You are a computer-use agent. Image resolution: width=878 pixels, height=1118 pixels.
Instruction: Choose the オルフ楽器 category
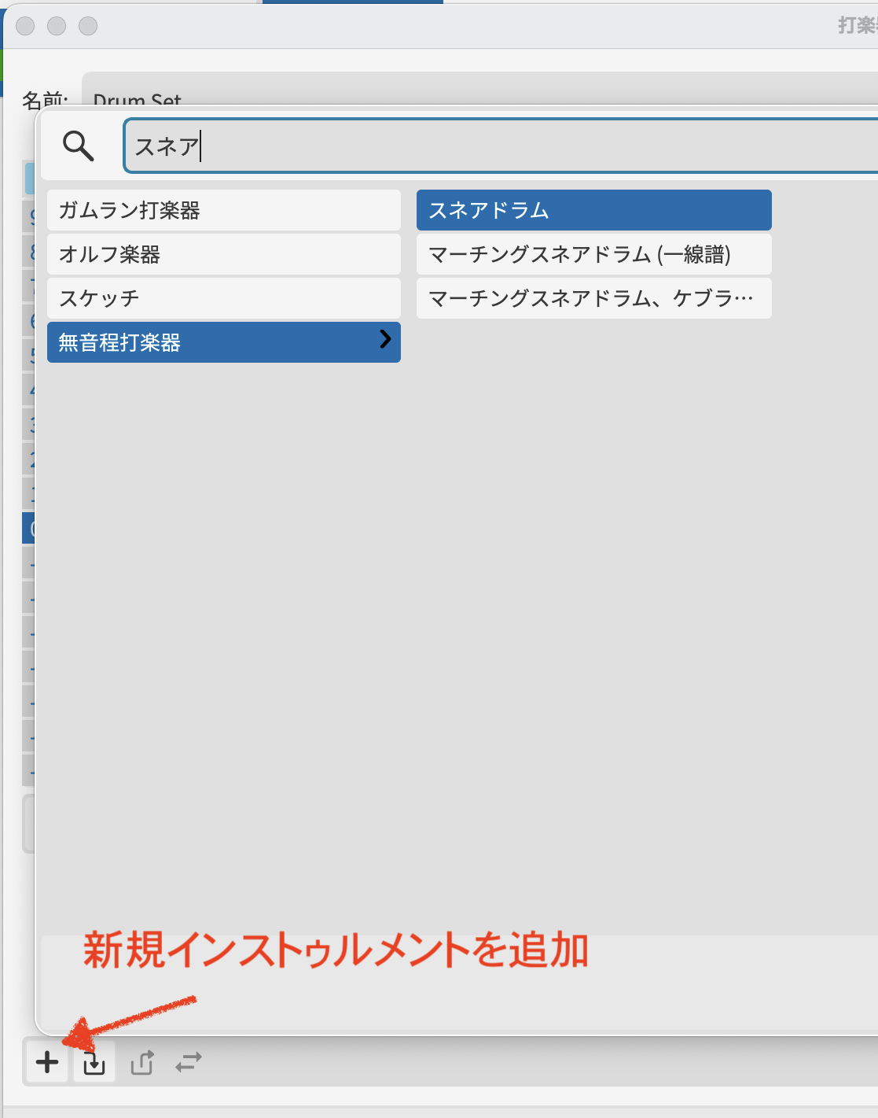click(x=223, y=255)
